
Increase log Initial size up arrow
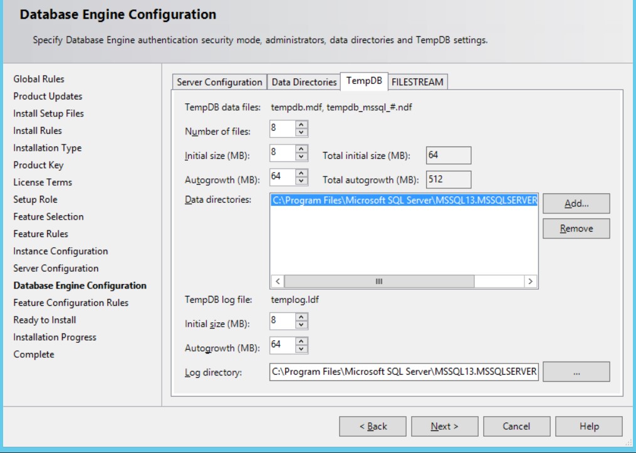(302, 318)
